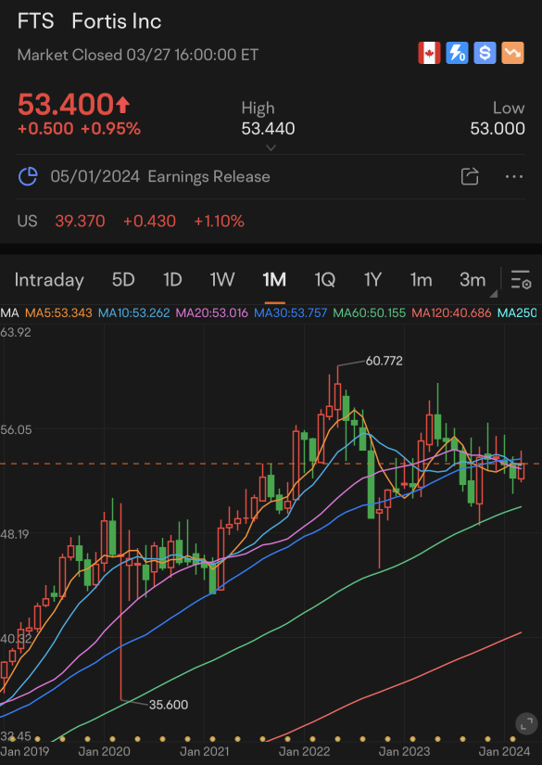Tap the 60.772 chart high label
Screen dimensions: 542x765
pyautogui.click(x=384, y=362)
